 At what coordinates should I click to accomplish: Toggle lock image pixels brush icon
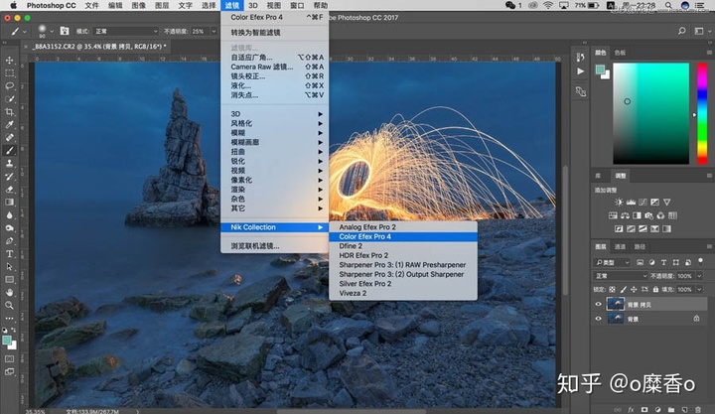pos(623,290)
